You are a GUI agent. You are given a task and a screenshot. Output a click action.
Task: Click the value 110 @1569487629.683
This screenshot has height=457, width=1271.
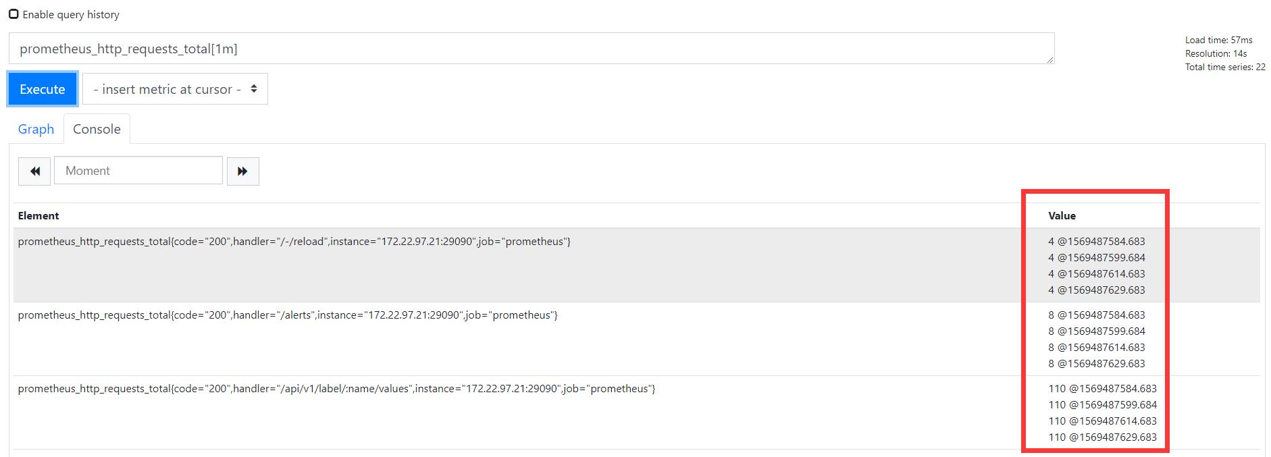click(1102, 437)
